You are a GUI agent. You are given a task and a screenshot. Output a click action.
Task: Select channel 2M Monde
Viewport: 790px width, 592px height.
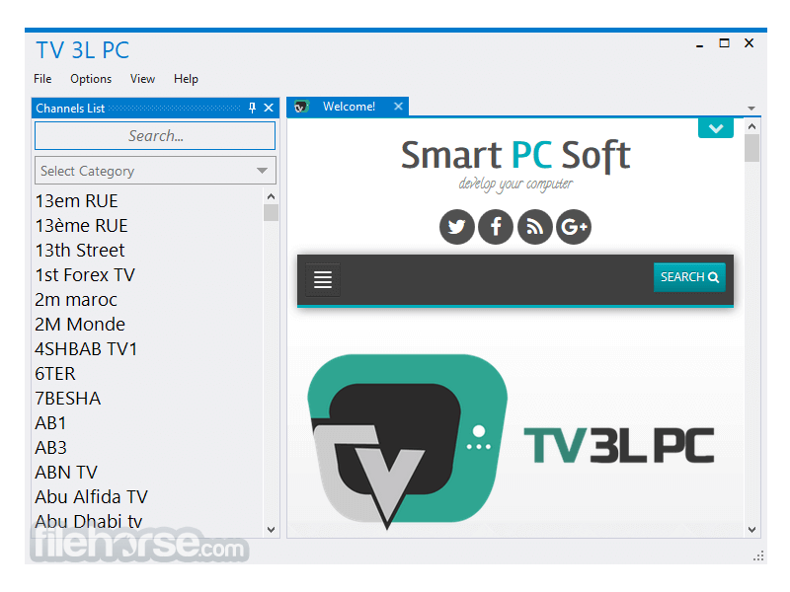click(x=80, y=325)
